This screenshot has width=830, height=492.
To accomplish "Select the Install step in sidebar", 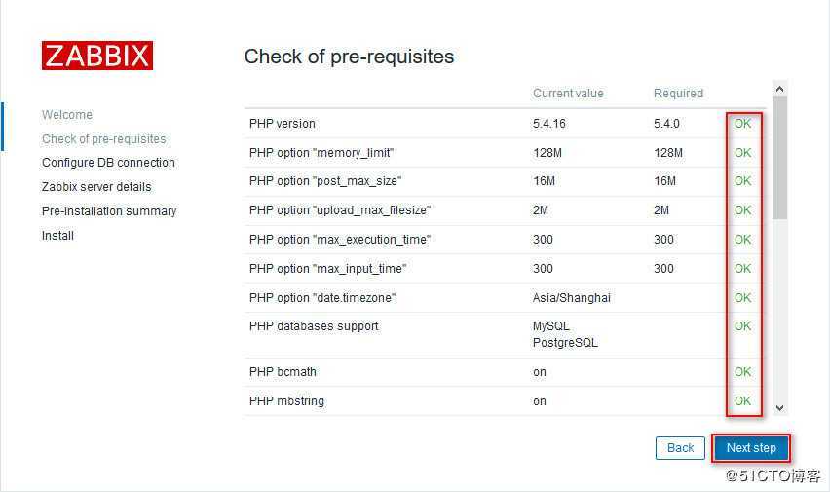I will [x=57, y=235].
